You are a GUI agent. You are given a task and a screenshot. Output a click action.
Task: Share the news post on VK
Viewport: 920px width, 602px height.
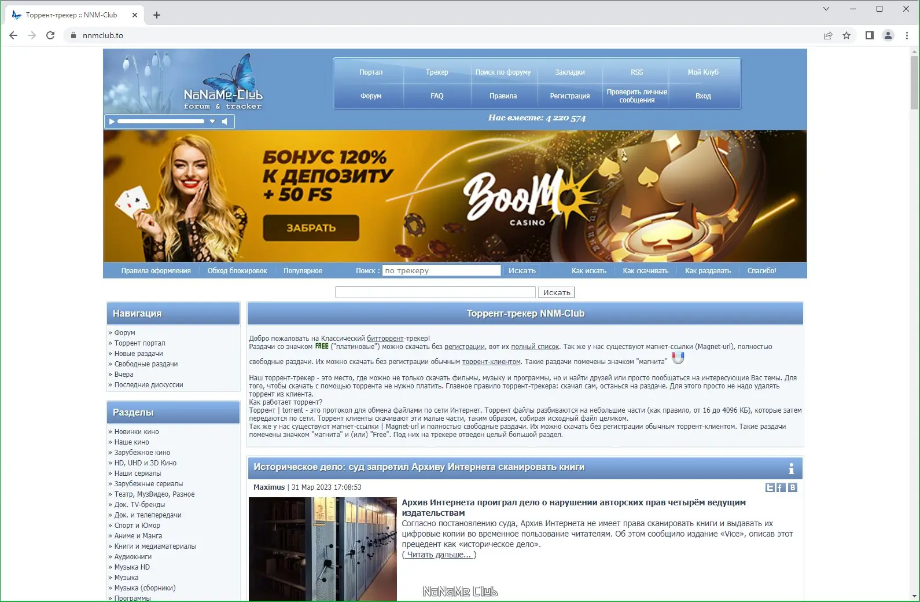click(793, 487)
